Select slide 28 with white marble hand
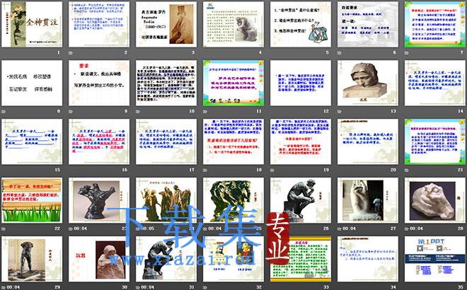This screenshot has width=467, height=290. [435, 200]
